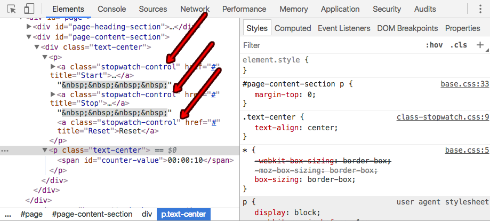
Task: Add a new style rule plus icon
Action: (x=480, y=45)
